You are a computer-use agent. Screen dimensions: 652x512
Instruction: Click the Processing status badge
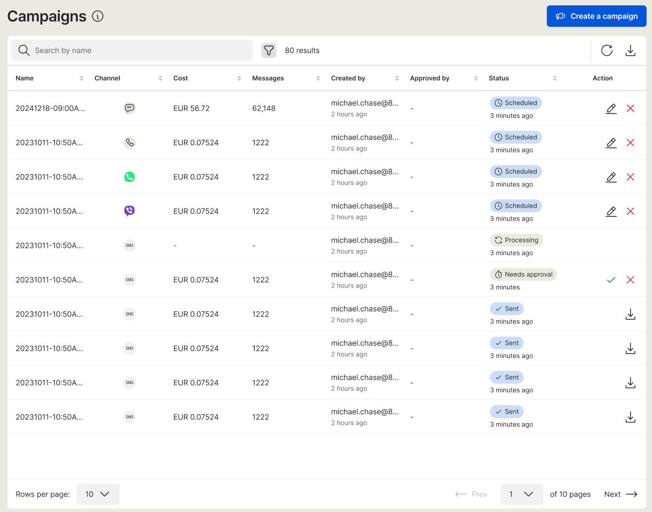click(516, 240)
